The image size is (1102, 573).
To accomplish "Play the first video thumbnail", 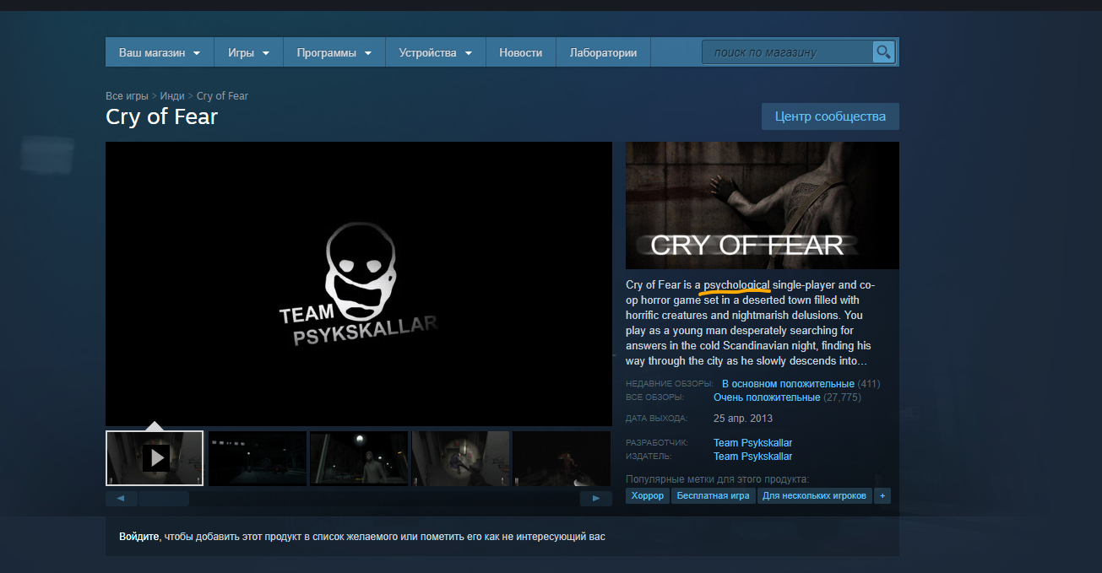I will tap(155, 458).
